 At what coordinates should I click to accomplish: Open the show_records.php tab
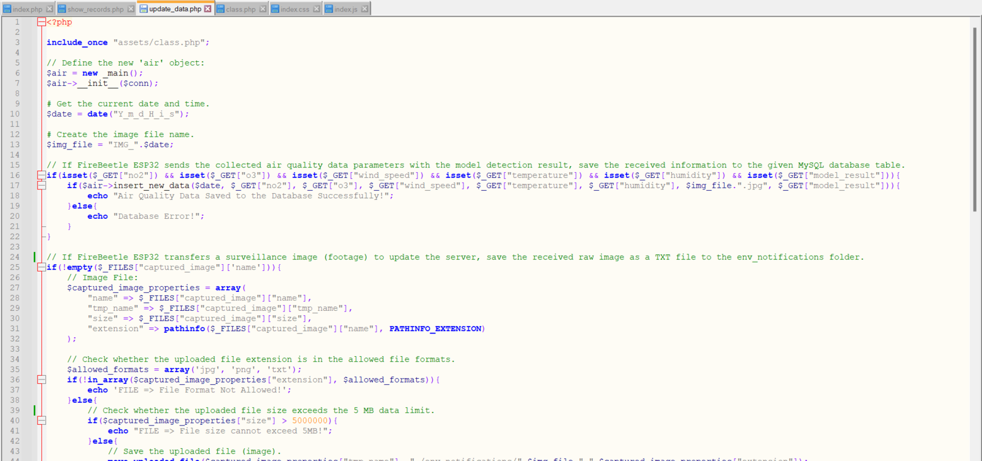(96, 9)
